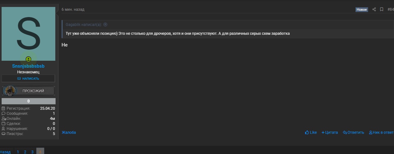This screenshot has width=394, height=154.
Task: Open Snsnjsbsbsbsb profile name link
Action: click(x=28, y=66)
